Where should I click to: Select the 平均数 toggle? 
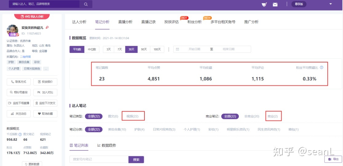[77, 49]
